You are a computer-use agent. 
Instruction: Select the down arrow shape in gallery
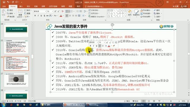pos(123,13)
